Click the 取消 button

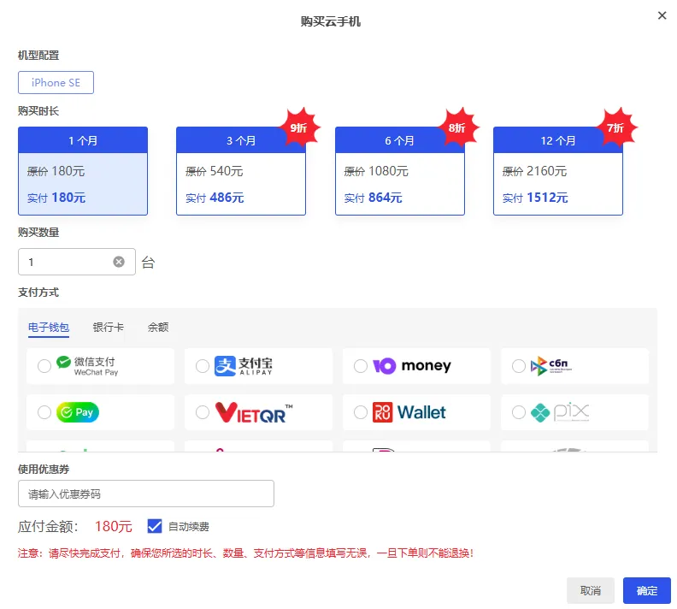point(590,590)
